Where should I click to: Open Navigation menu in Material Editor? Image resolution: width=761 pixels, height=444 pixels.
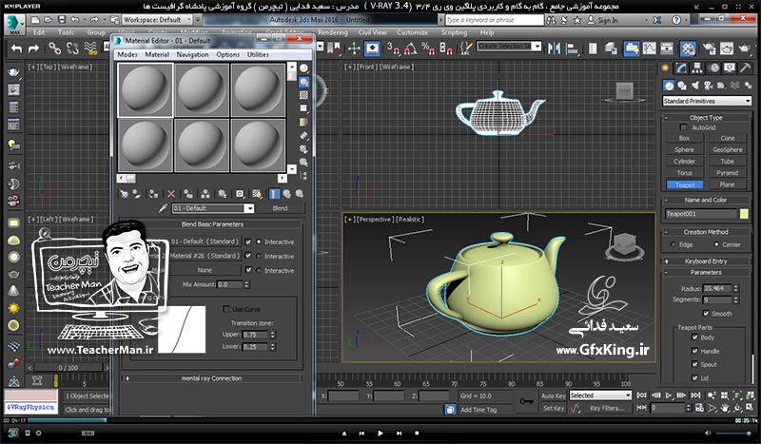click(x=192, y=55)
